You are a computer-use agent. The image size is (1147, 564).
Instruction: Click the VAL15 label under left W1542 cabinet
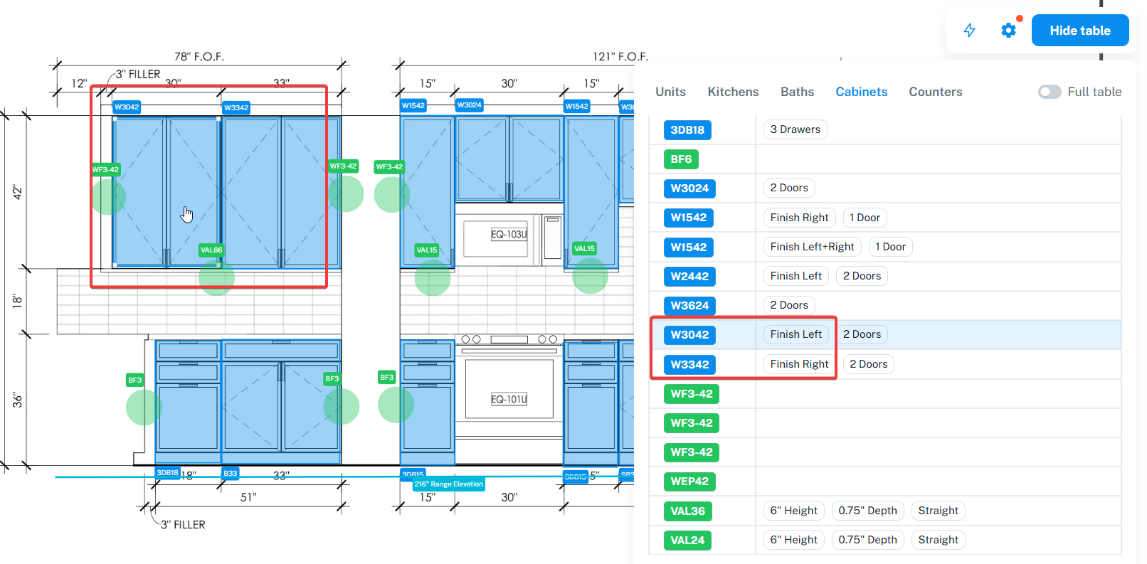[x=427, y=250]
